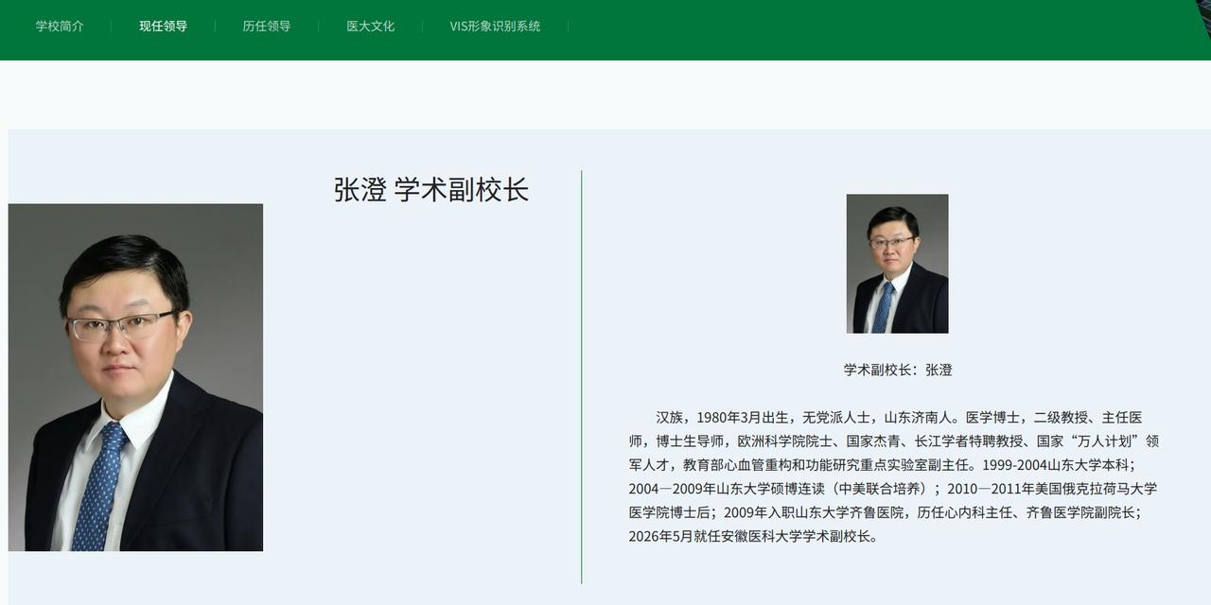Click the caption 学术副校长：张澄
This screenshot has height=605, width=1211.
tap(898, 370)
